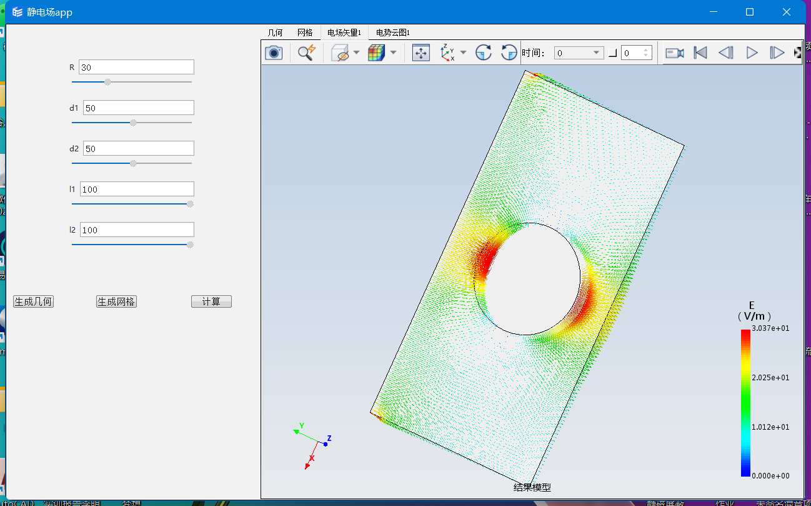Step forward one frame

point(777,53)
